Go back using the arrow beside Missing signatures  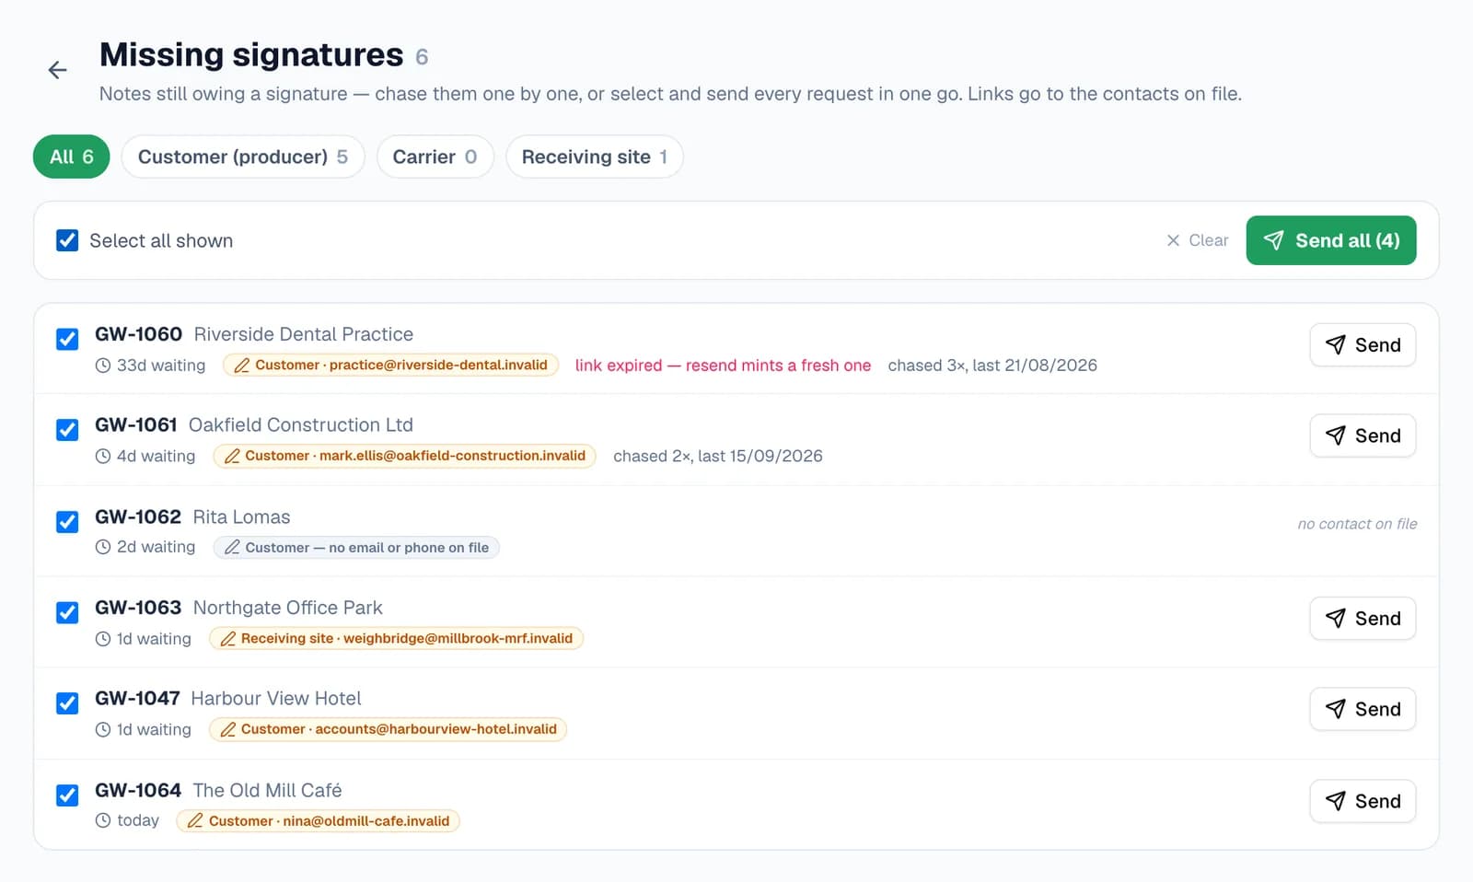click(57, 70)
